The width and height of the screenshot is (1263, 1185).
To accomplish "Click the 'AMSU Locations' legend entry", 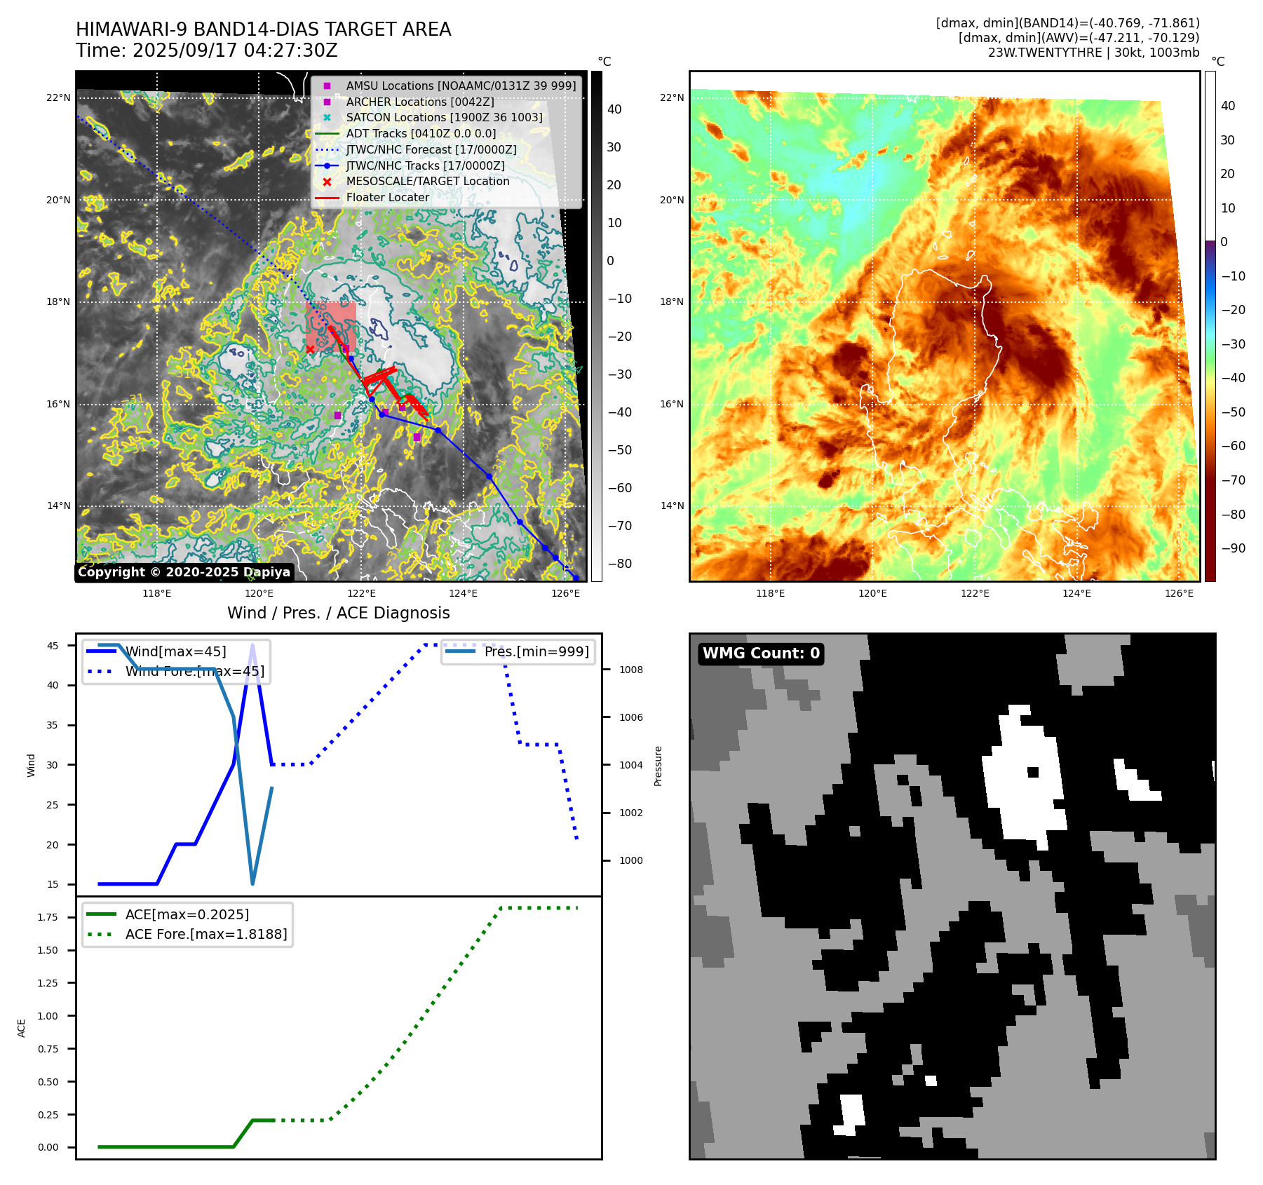I will click(x=446, y=86).
